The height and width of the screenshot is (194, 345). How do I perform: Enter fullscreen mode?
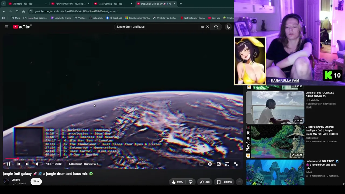236,164
